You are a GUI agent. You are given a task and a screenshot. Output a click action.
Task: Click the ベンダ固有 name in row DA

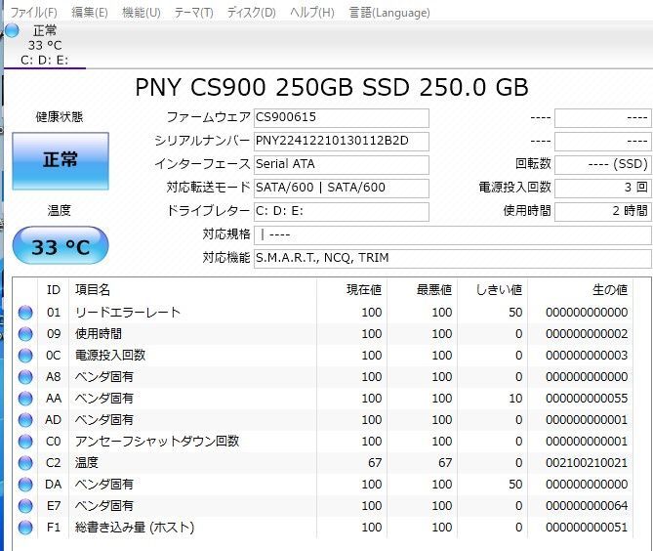pos(104,485)
